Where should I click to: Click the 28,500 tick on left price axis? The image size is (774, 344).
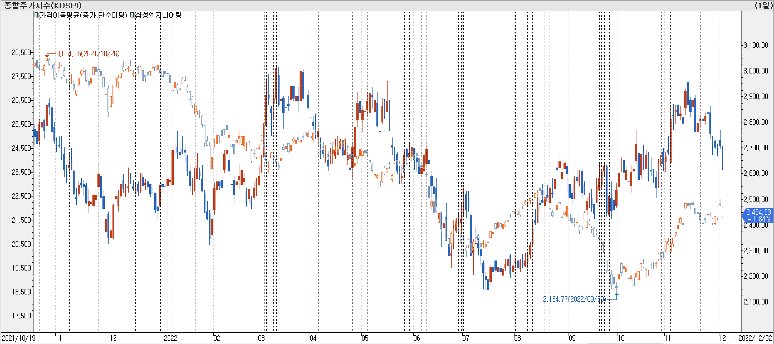pyautogui.click(x=21, y=53)
